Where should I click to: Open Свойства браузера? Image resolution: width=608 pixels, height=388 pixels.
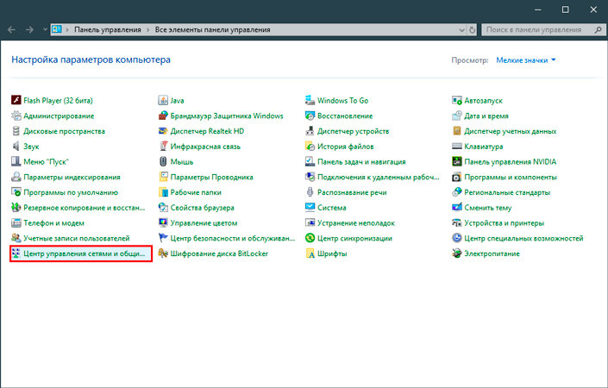[x=197, y=208]
